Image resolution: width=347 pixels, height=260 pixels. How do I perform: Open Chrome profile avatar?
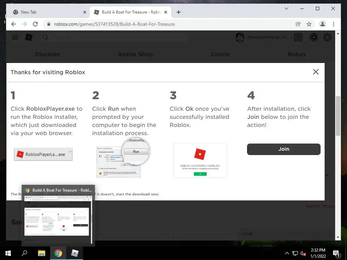[323, 24]
